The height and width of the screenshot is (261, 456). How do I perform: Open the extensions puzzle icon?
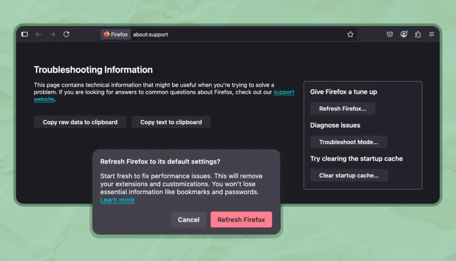point(418,34)
